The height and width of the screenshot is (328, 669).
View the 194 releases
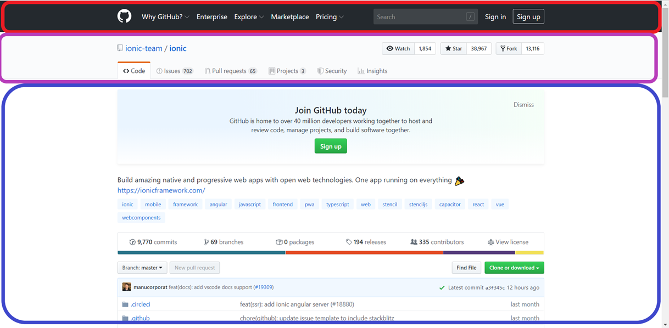pos(366,242)
